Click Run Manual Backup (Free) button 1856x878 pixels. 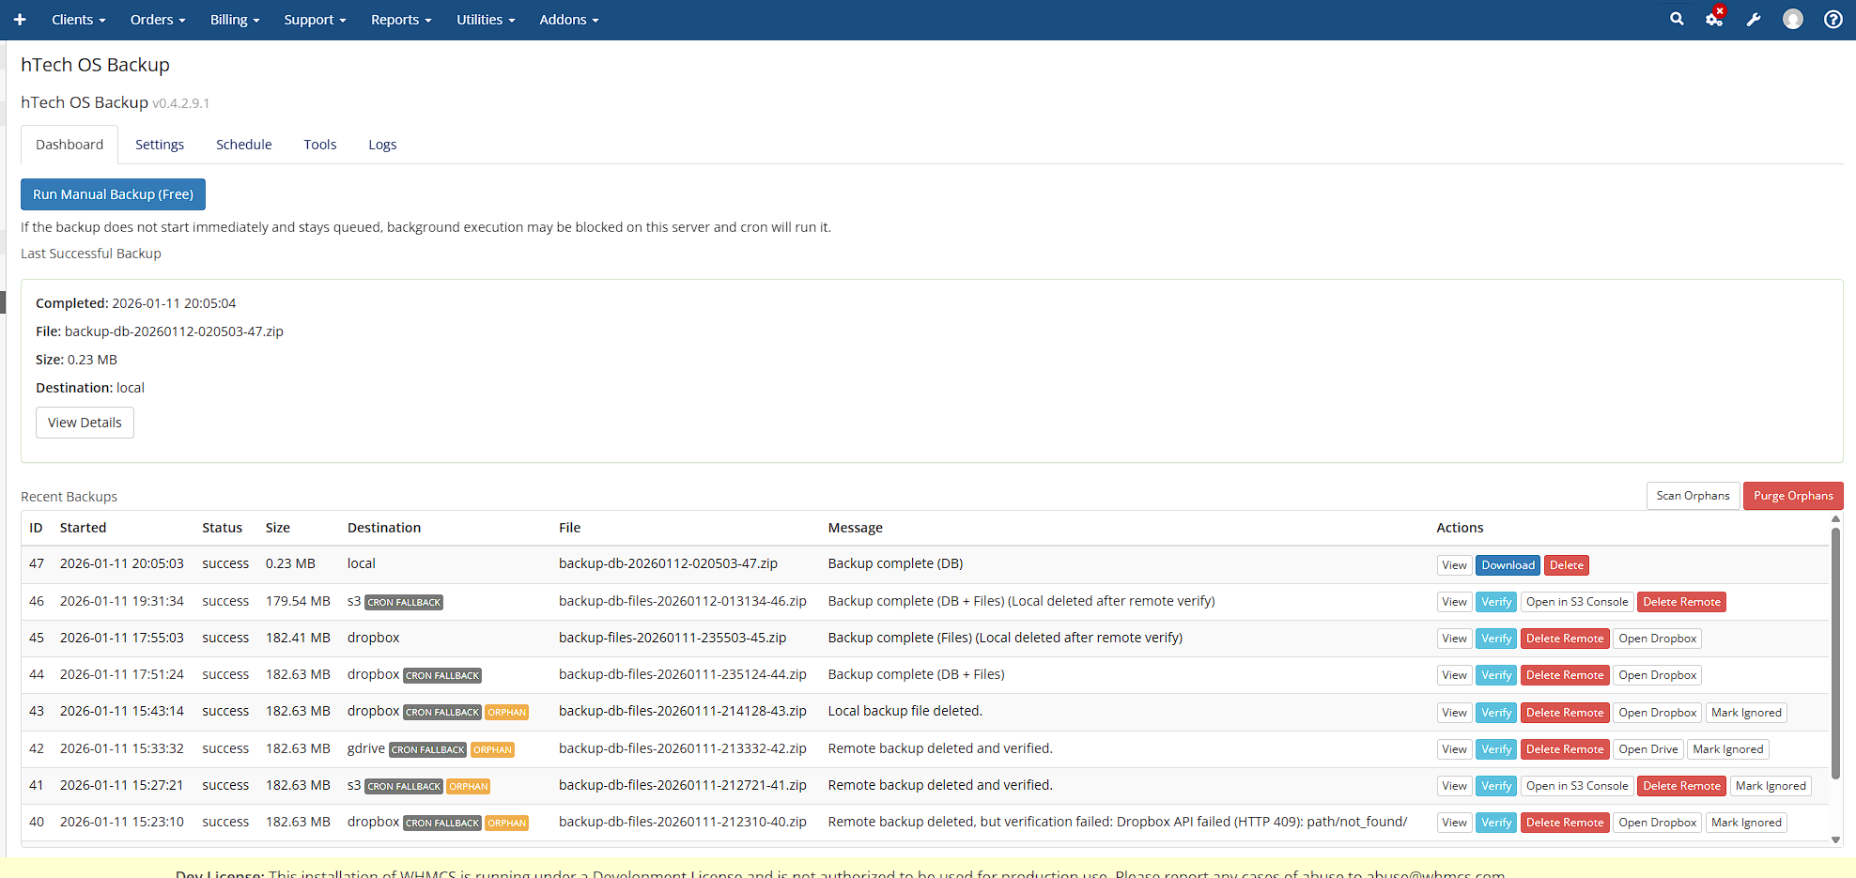(113, 194)
